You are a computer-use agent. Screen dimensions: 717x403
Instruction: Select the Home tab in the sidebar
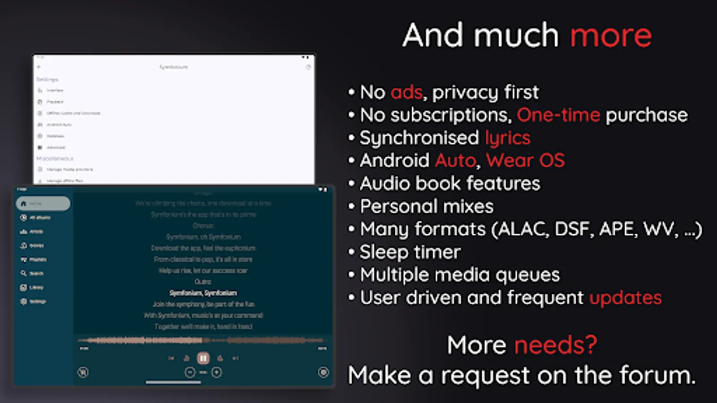[x=42, y=203]
